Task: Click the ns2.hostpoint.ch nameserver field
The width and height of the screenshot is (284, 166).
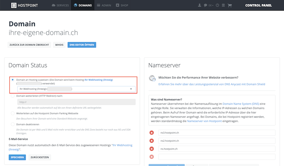Action: [217, 141]
